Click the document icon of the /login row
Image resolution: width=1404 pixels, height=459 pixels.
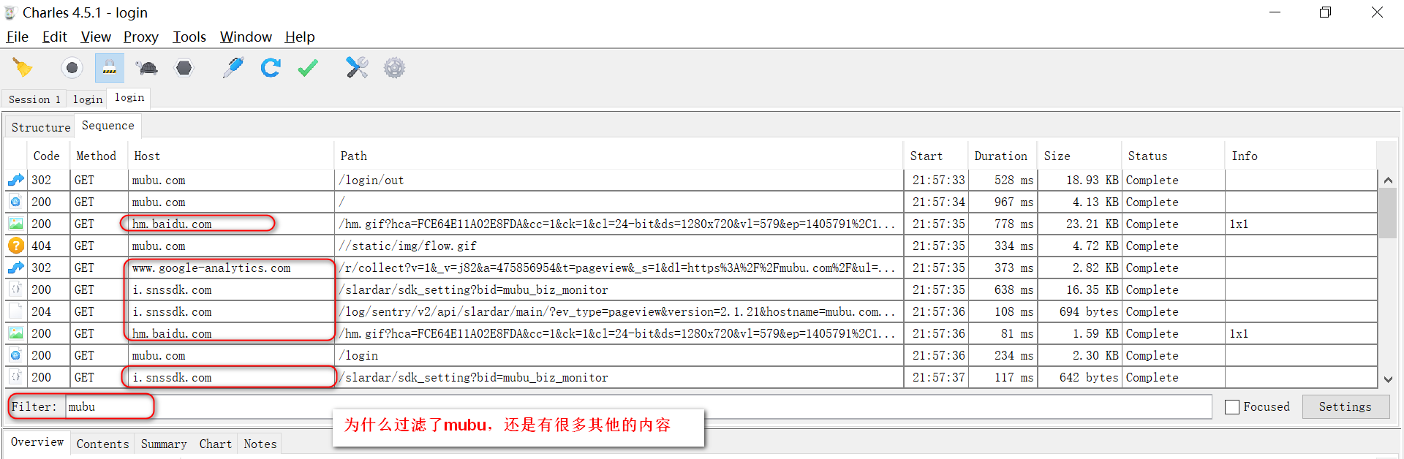(15, 355)
